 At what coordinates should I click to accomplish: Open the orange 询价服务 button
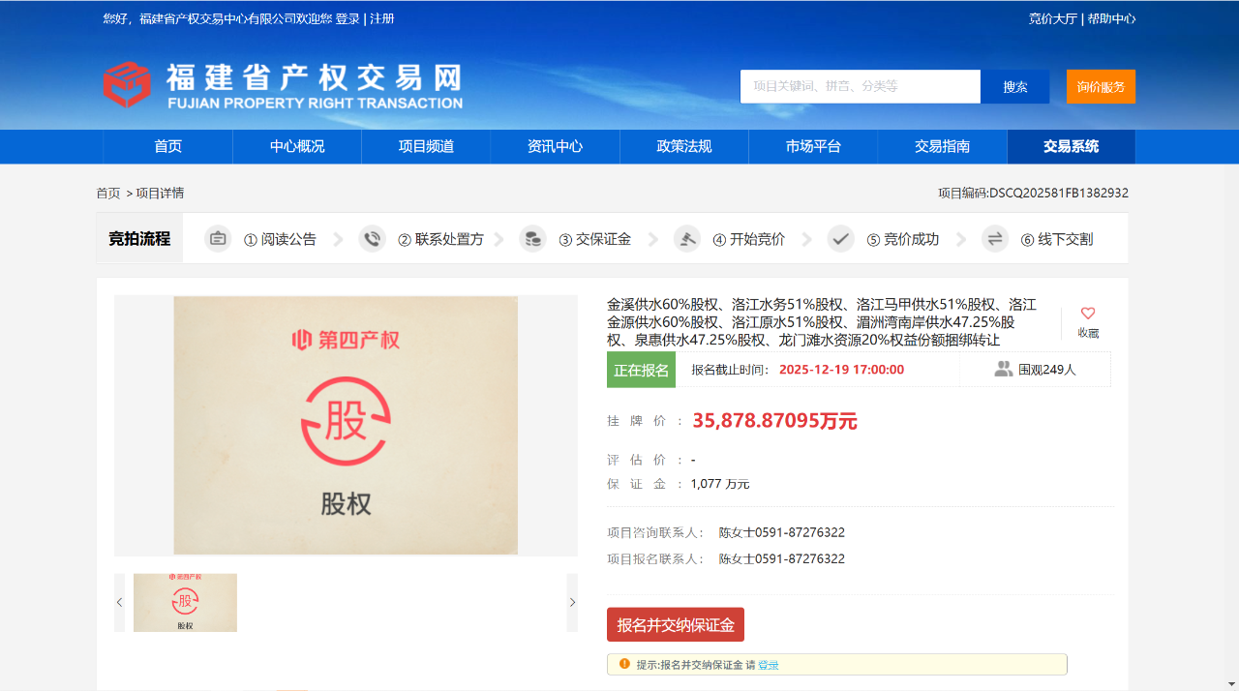(1101, 86)
